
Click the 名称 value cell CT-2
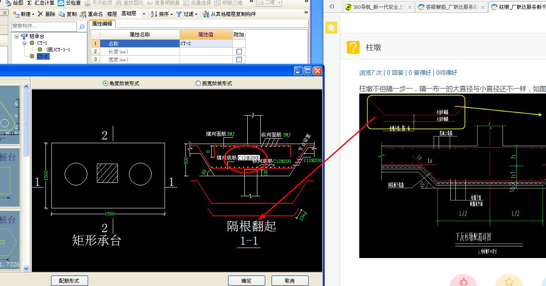206,43
